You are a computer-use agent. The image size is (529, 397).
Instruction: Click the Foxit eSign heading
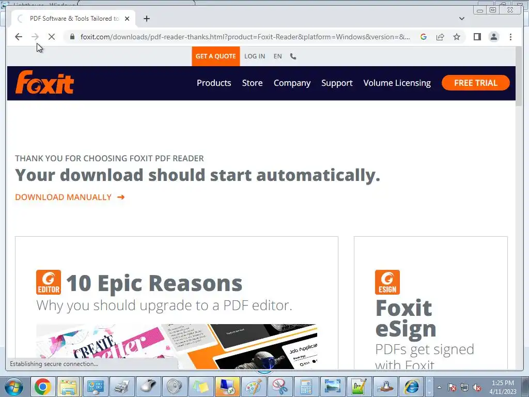[x=406, y=318]
